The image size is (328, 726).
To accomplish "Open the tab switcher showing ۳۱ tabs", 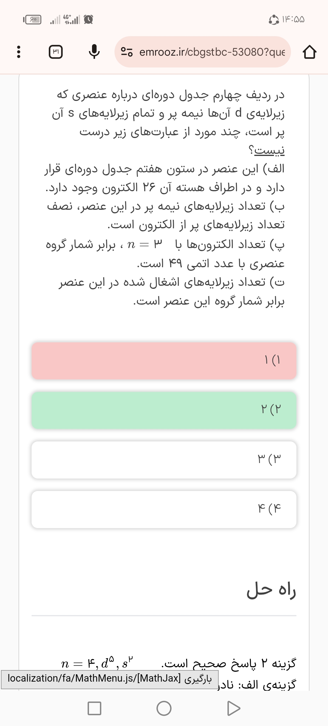I will 56,52.
